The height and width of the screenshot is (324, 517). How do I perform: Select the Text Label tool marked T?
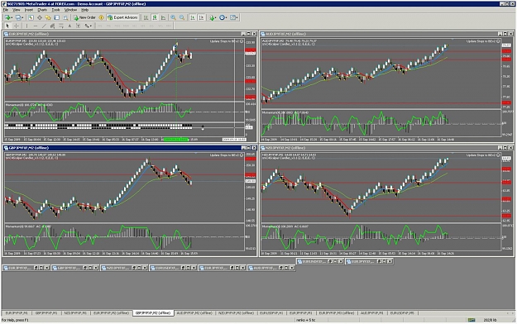(78, 26)
